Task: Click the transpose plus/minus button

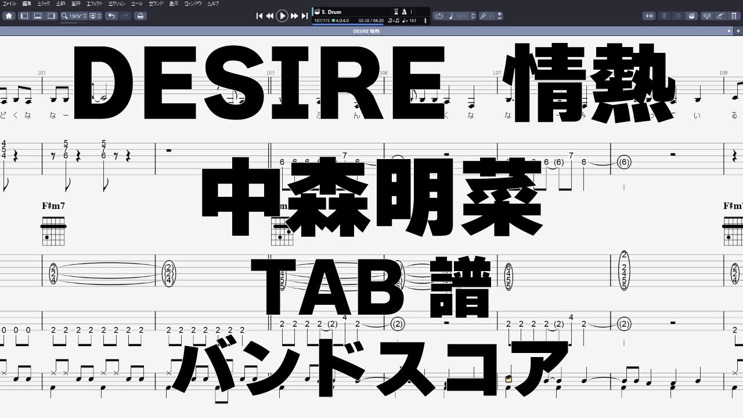Action: tap(500, 16)
